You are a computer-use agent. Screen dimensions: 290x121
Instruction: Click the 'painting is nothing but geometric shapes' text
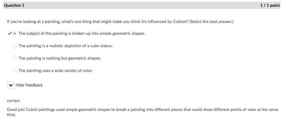[60, 58]
